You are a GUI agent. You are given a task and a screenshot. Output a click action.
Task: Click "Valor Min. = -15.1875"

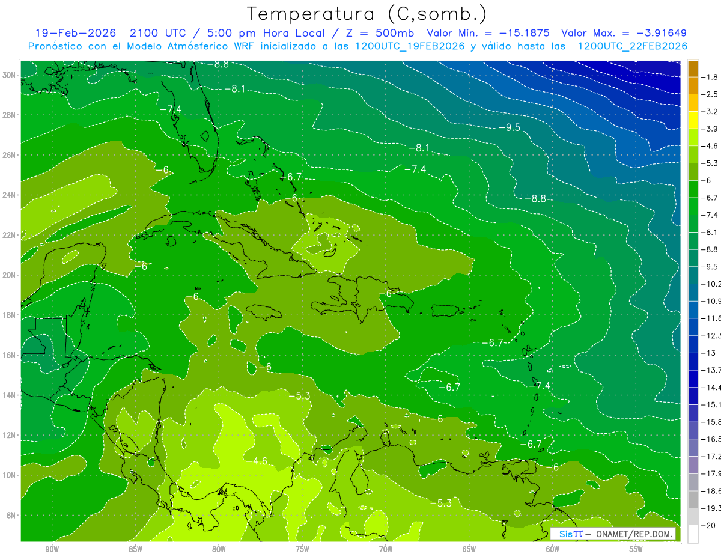488,33
